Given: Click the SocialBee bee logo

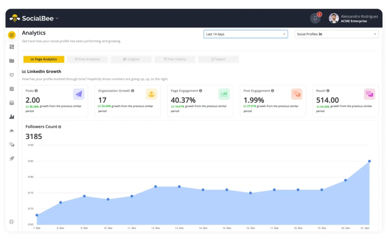Looking at the screenshot, I should pos(15,18).
